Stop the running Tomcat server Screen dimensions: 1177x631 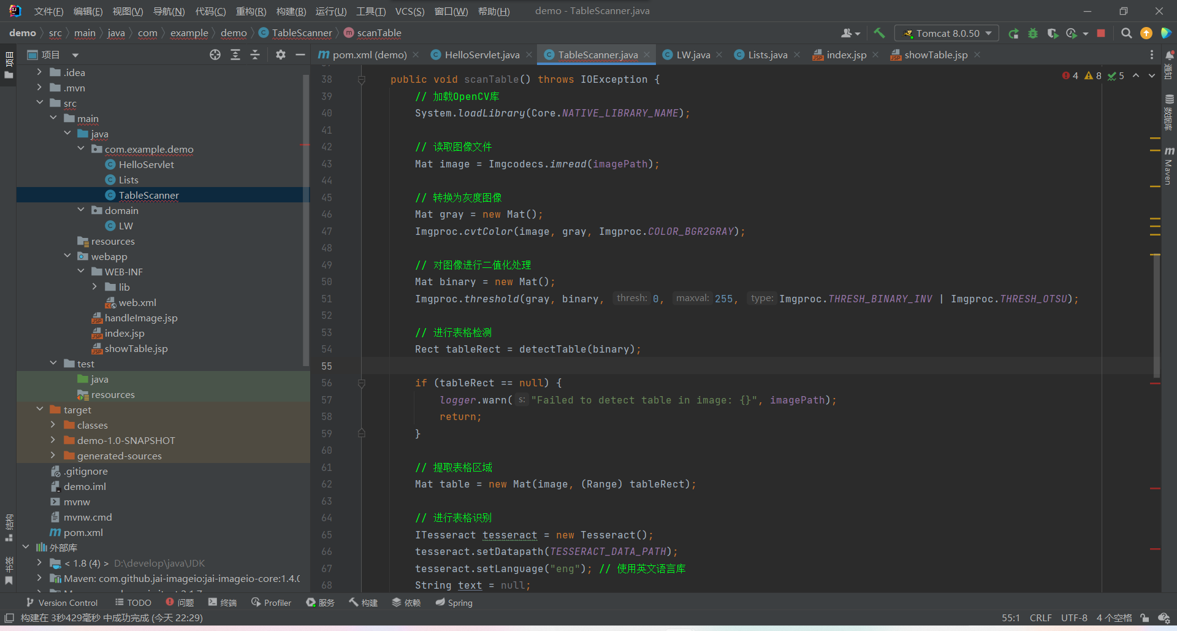[x=1101, y=33]
